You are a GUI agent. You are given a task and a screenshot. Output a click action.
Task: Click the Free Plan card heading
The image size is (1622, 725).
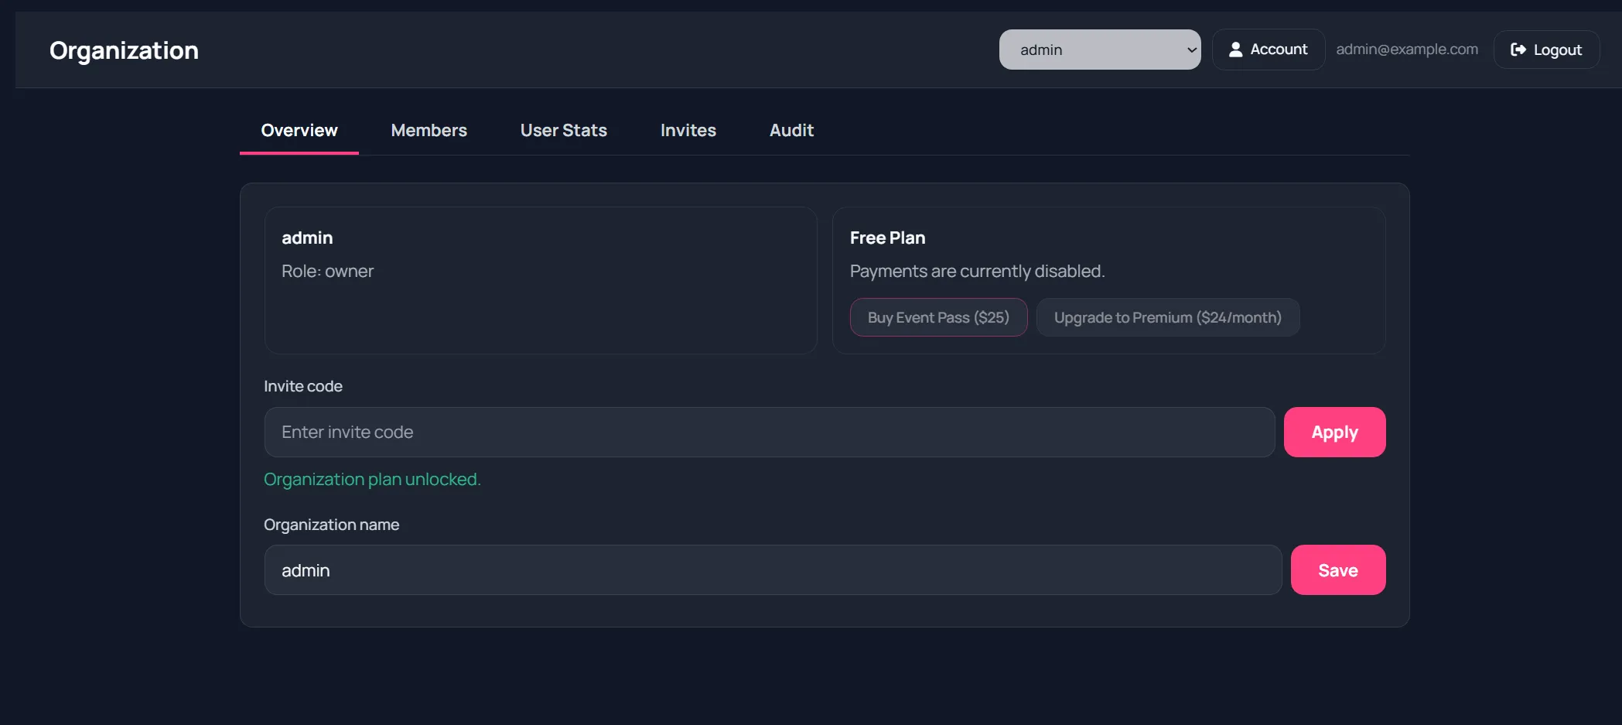click(887, 238)
